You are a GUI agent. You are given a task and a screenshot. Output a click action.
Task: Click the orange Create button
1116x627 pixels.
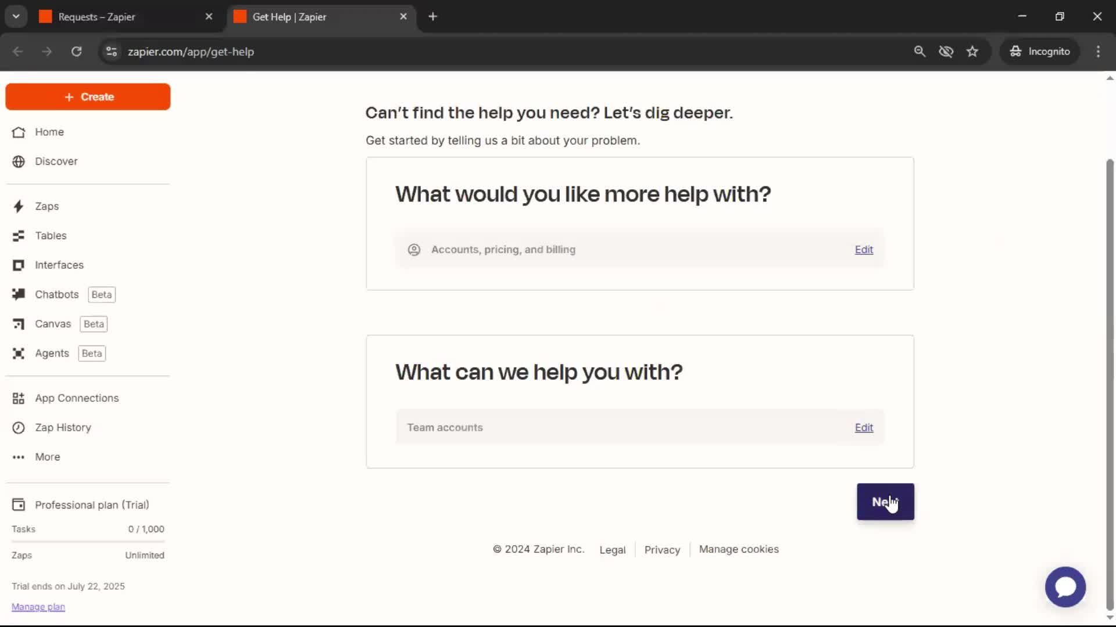coord(88,97)
